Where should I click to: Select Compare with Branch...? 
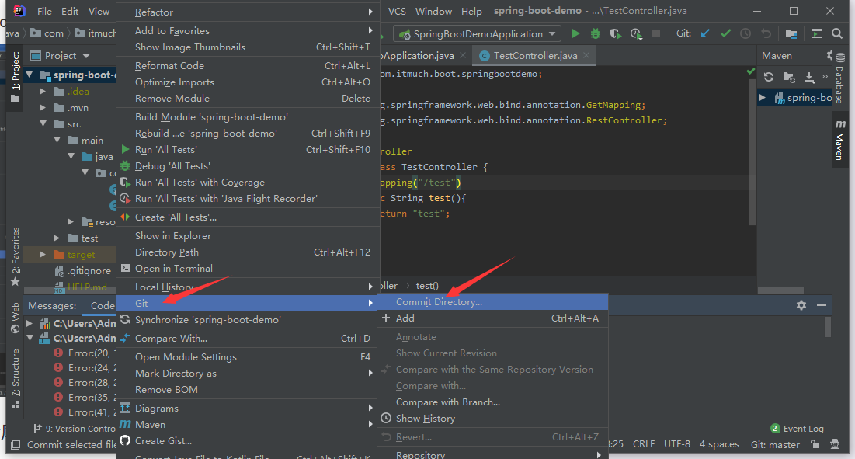point(492,402)
